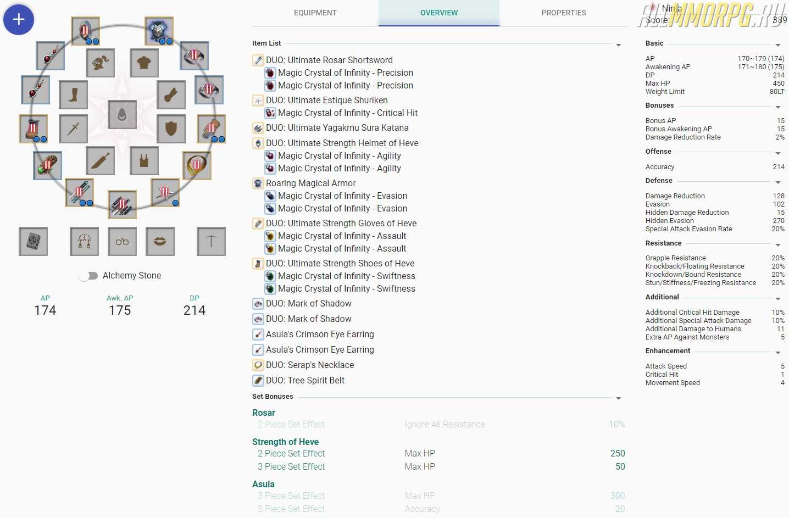Viewport: 789px width, 518px height.
Task: Click DUO: Ultimate Estique Shuriken entry
Action: (327, 100)
